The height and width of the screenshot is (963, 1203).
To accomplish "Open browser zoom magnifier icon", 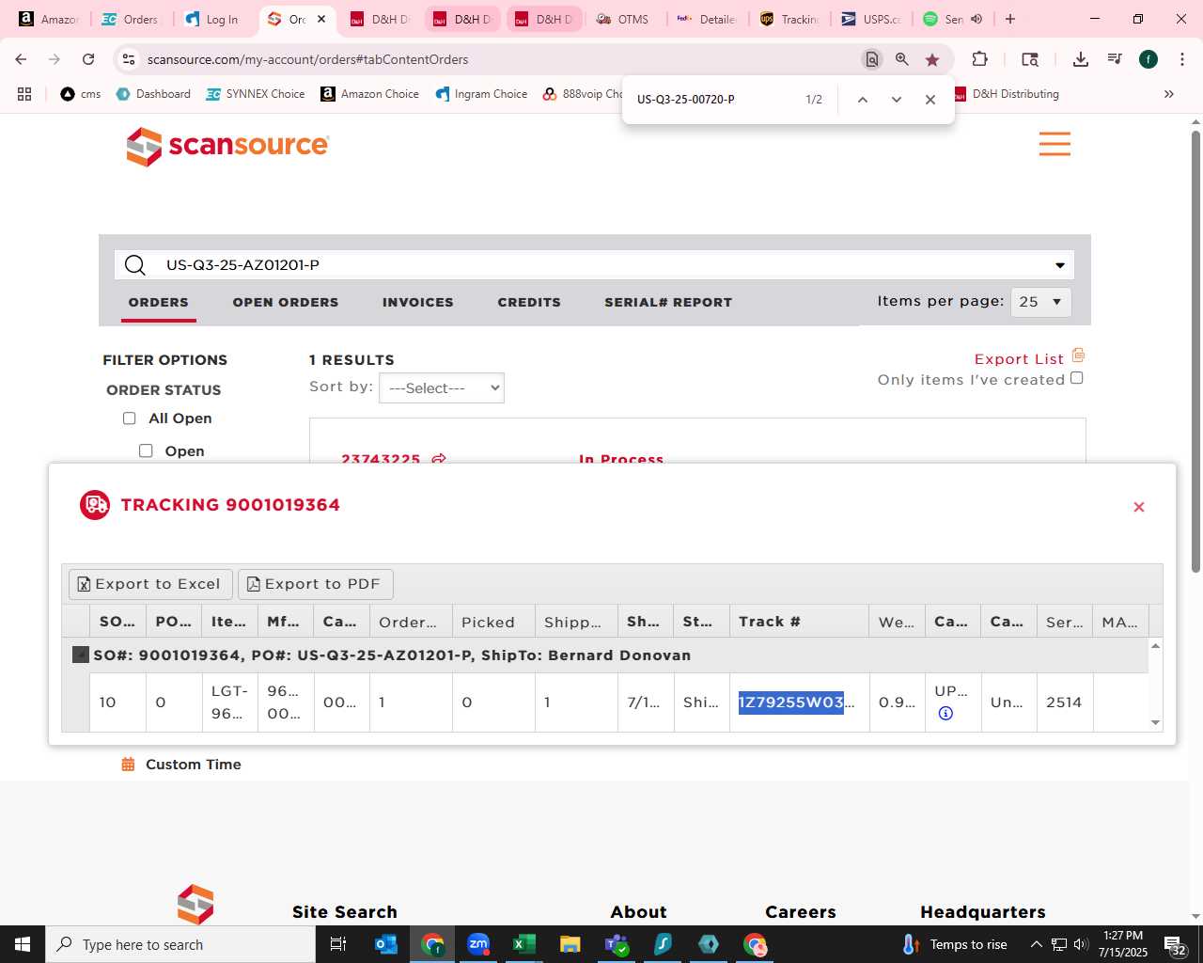I will pos(901,59).
